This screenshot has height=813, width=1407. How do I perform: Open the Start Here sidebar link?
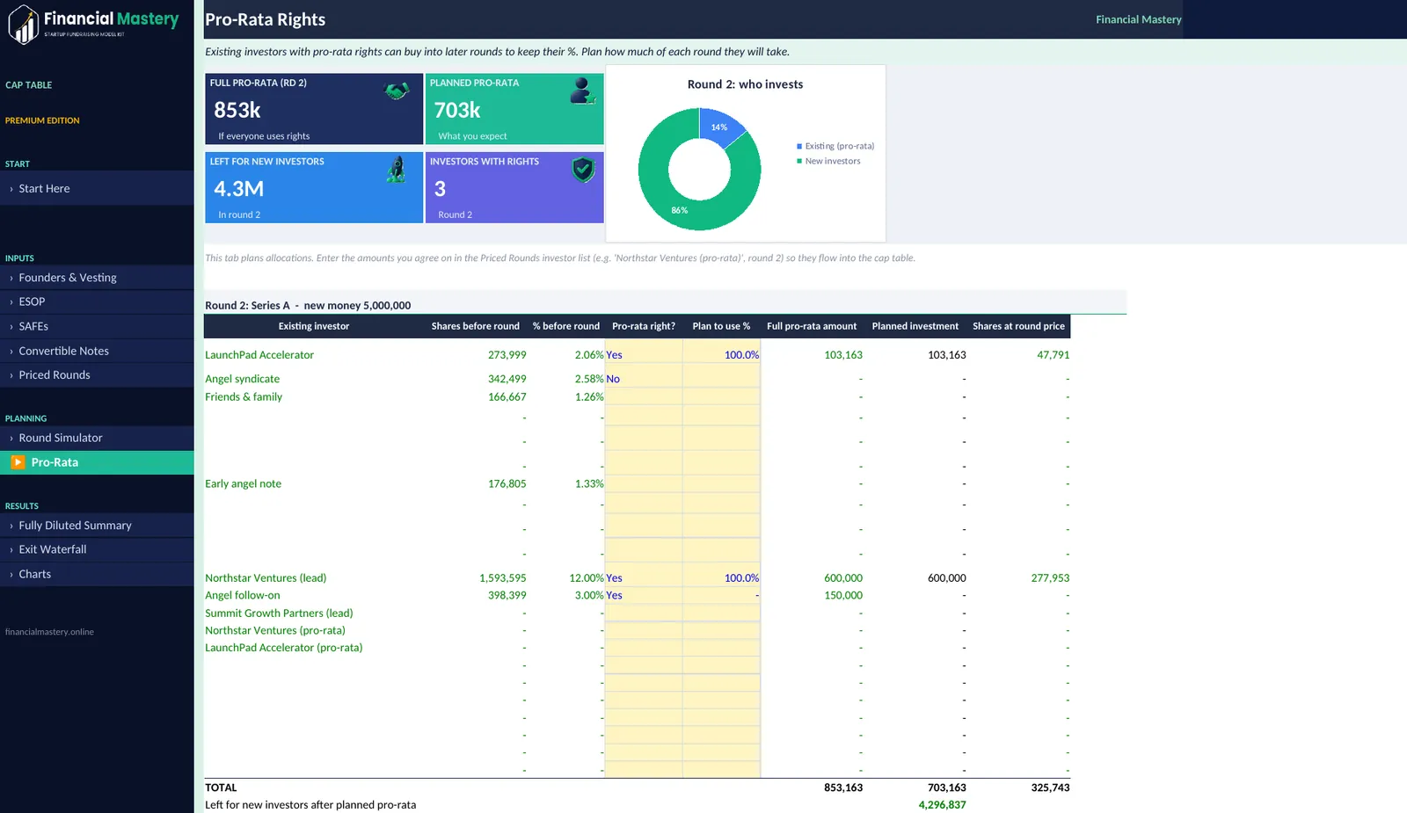coord(97,188)
